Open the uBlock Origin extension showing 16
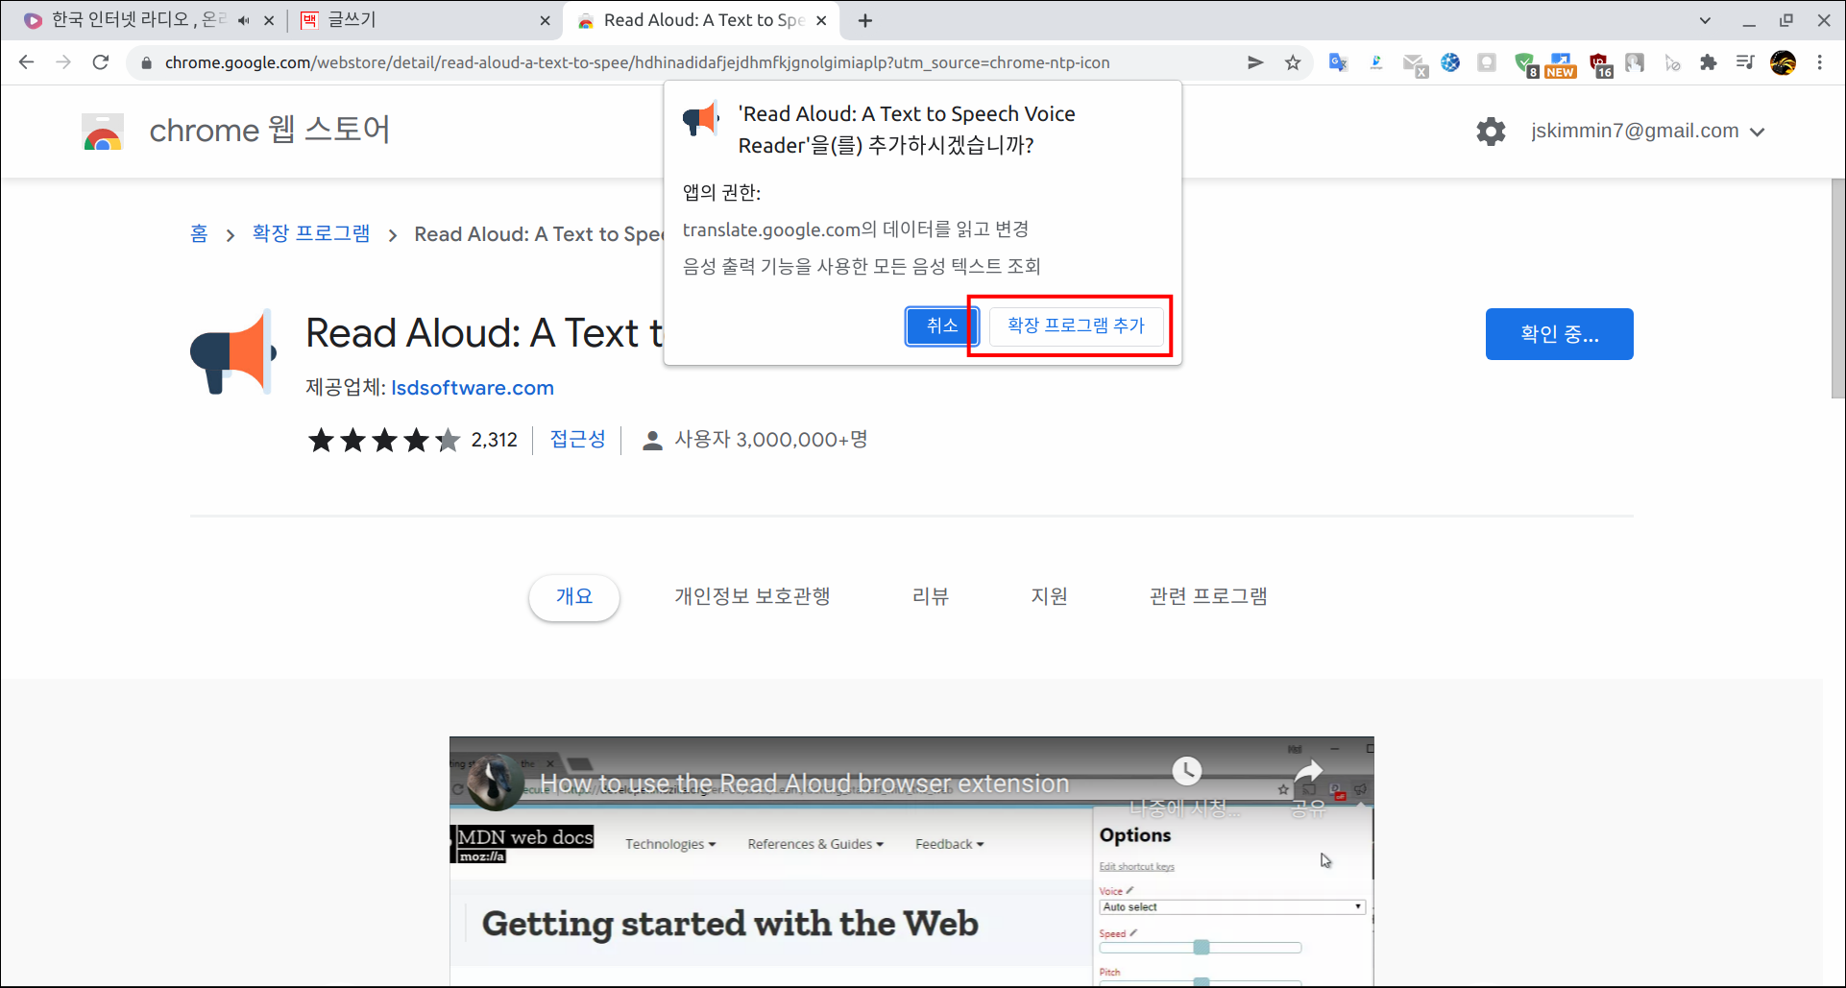Screen dimensions: 1846x988 click(1599, 62)
